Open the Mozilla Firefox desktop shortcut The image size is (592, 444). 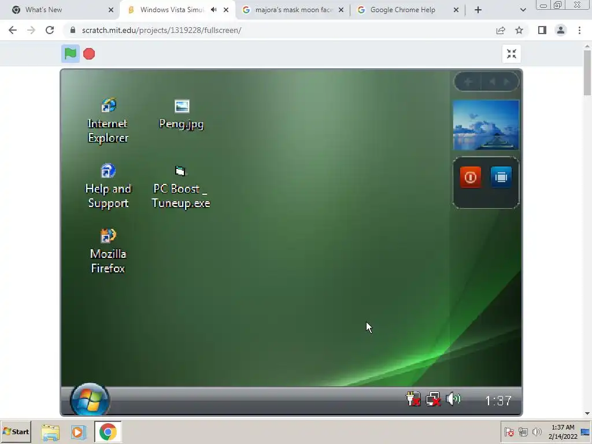[108, 251]
